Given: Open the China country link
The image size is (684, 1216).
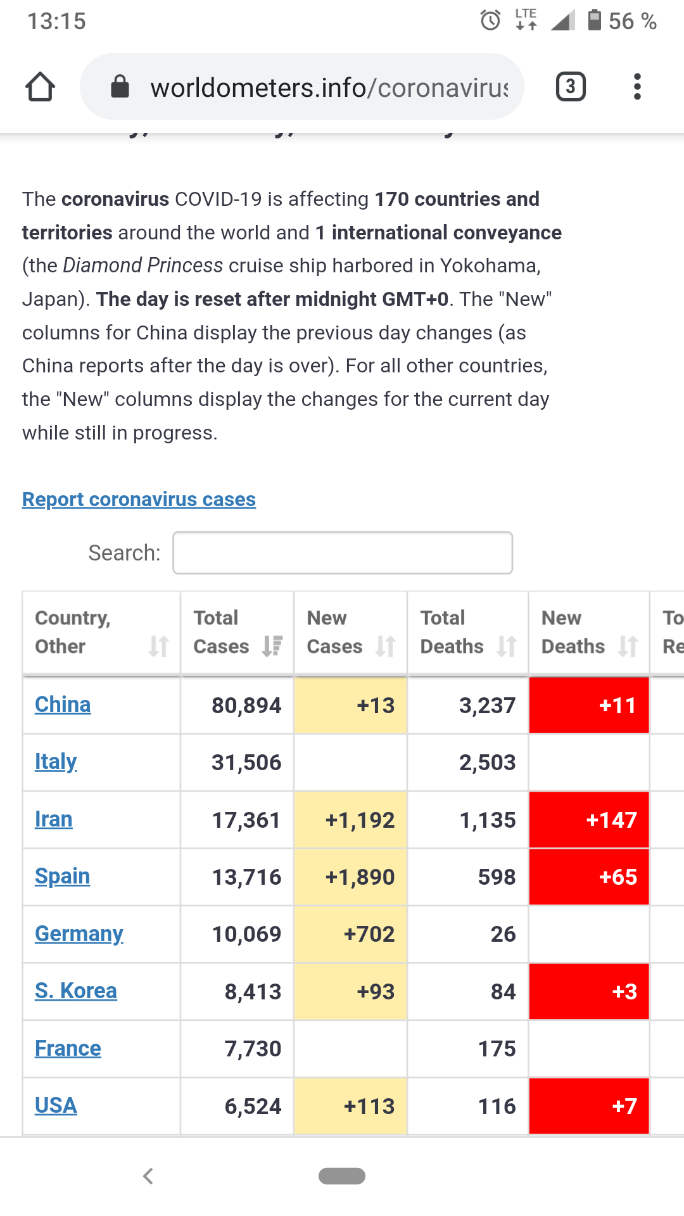Looking at the screenshot, I should (x=63, y=704).
